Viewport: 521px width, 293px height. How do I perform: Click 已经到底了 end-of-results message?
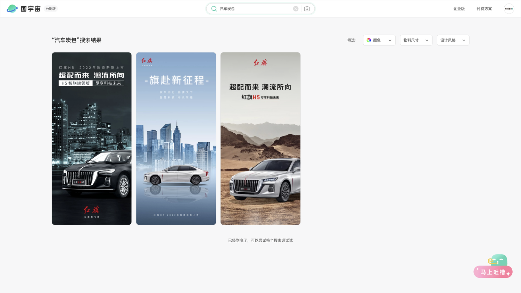coord(260,240)
